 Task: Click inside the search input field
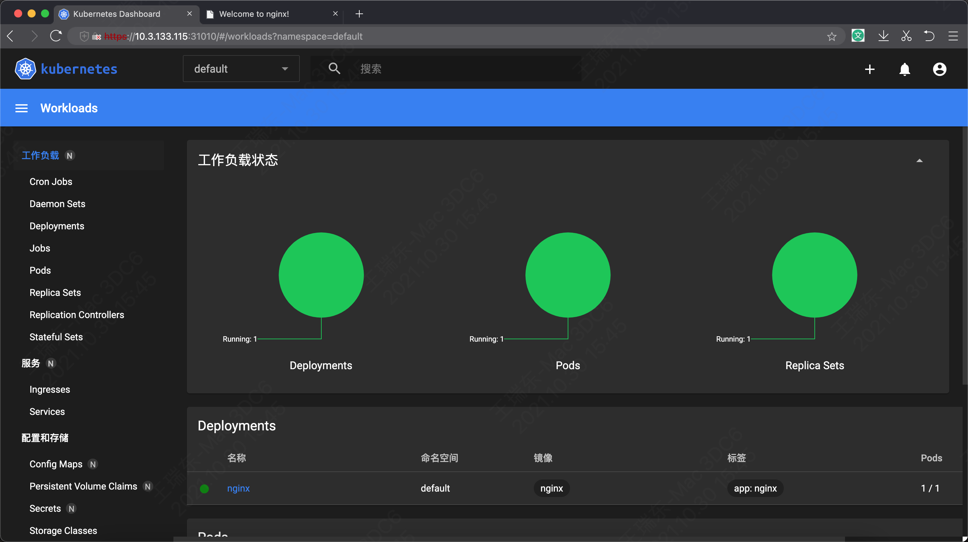click(451, 68)
